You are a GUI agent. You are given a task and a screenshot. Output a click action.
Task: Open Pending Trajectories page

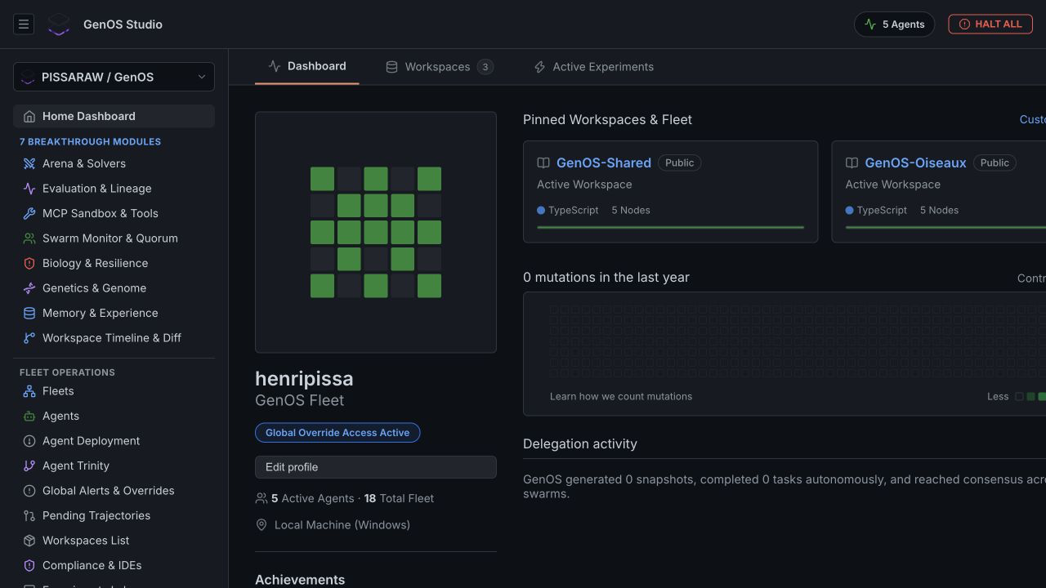(114, 515)
